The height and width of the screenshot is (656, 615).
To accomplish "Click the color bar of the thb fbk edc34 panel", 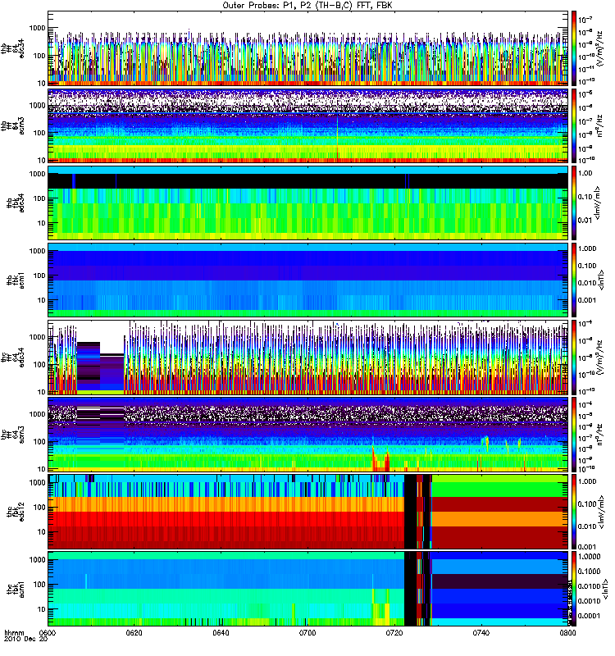I will pos(573,203).
